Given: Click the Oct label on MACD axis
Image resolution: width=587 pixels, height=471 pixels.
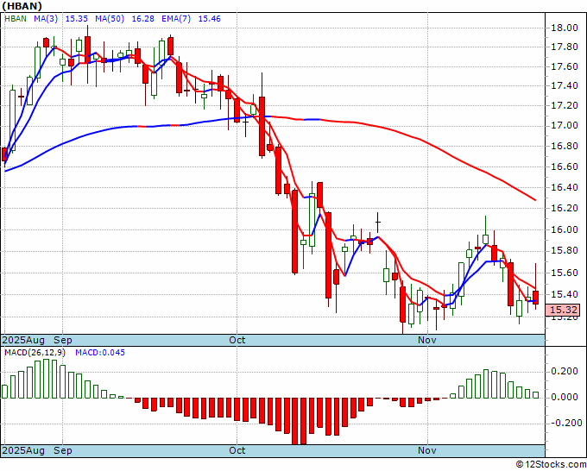Looking at the screenshot, I should click(237, 450).
